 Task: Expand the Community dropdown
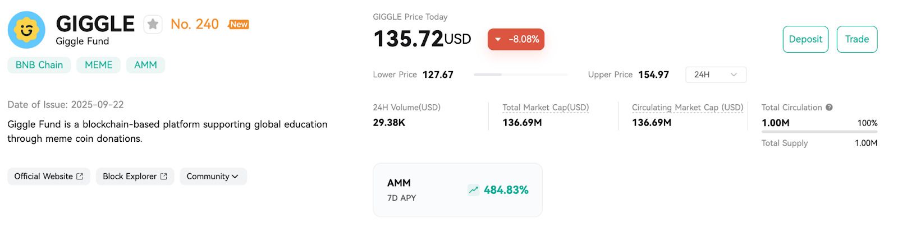coord(213,177)
